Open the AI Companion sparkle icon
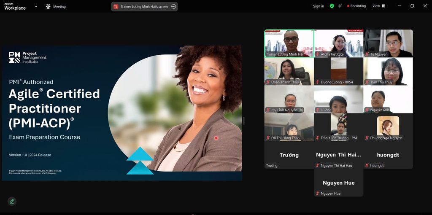This screenshot has height=215, width=432. coord(340,6)
